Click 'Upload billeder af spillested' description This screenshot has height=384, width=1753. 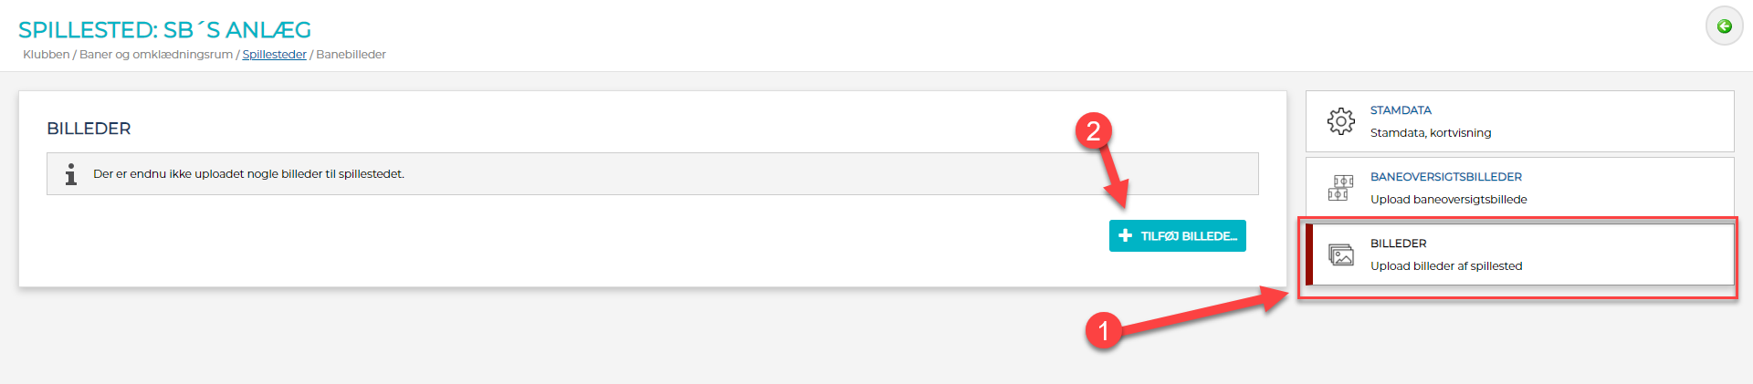click(1445, 266)
